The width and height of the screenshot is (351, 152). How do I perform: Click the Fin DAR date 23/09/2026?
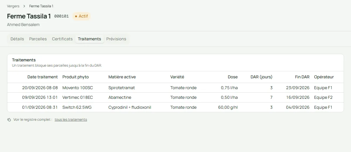tap(298, 88)
